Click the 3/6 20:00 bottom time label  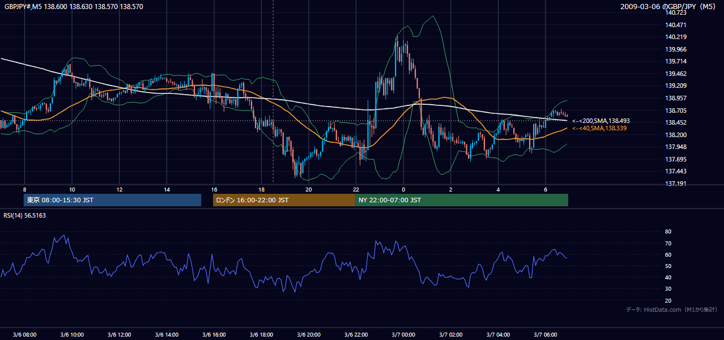(309, 334)
